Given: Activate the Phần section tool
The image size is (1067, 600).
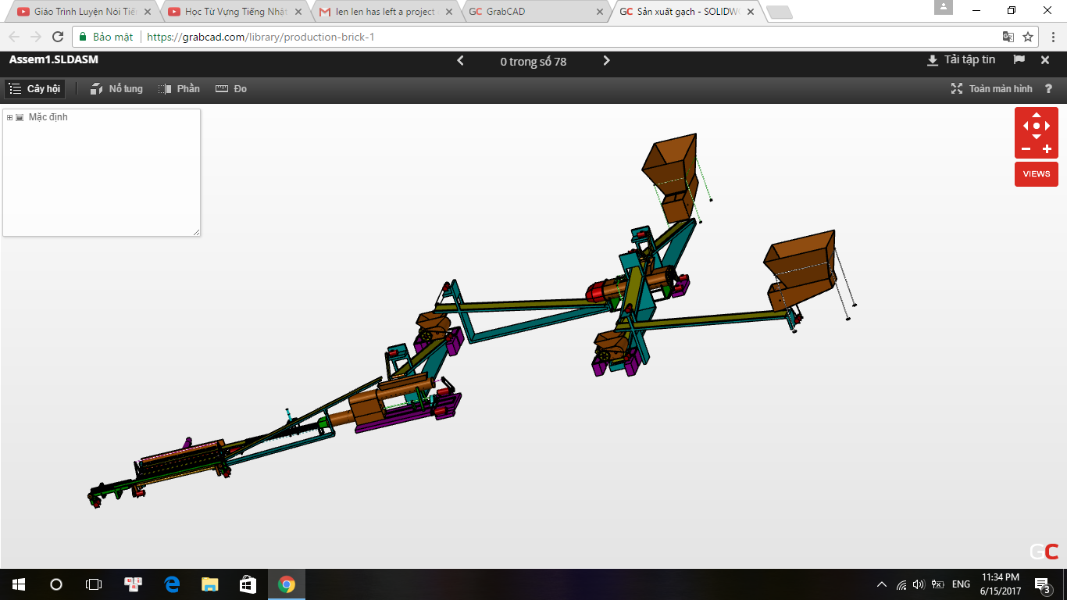Looking at the screenshot, I should pos(179,89).
